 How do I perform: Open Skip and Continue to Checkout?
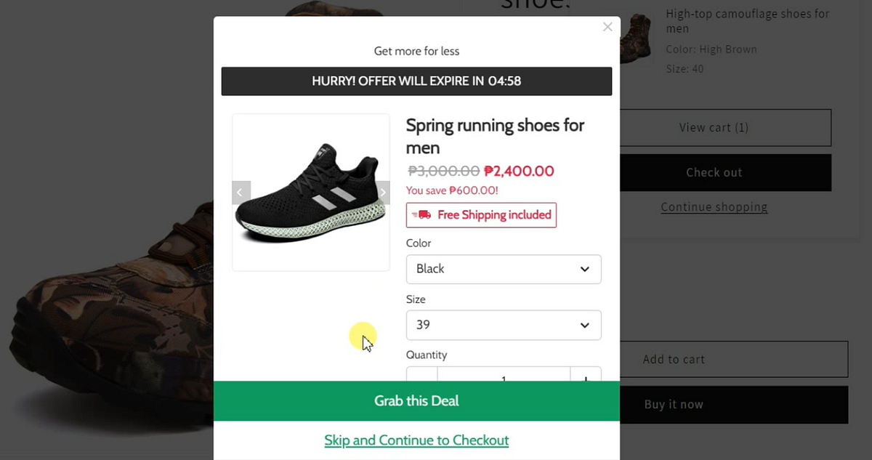[x=416, y=440]
